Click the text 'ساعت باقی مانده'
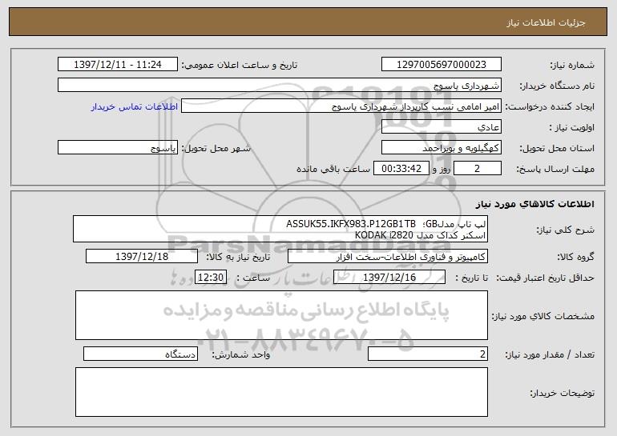This screenshot has width=617, height=436. (333, 169)
